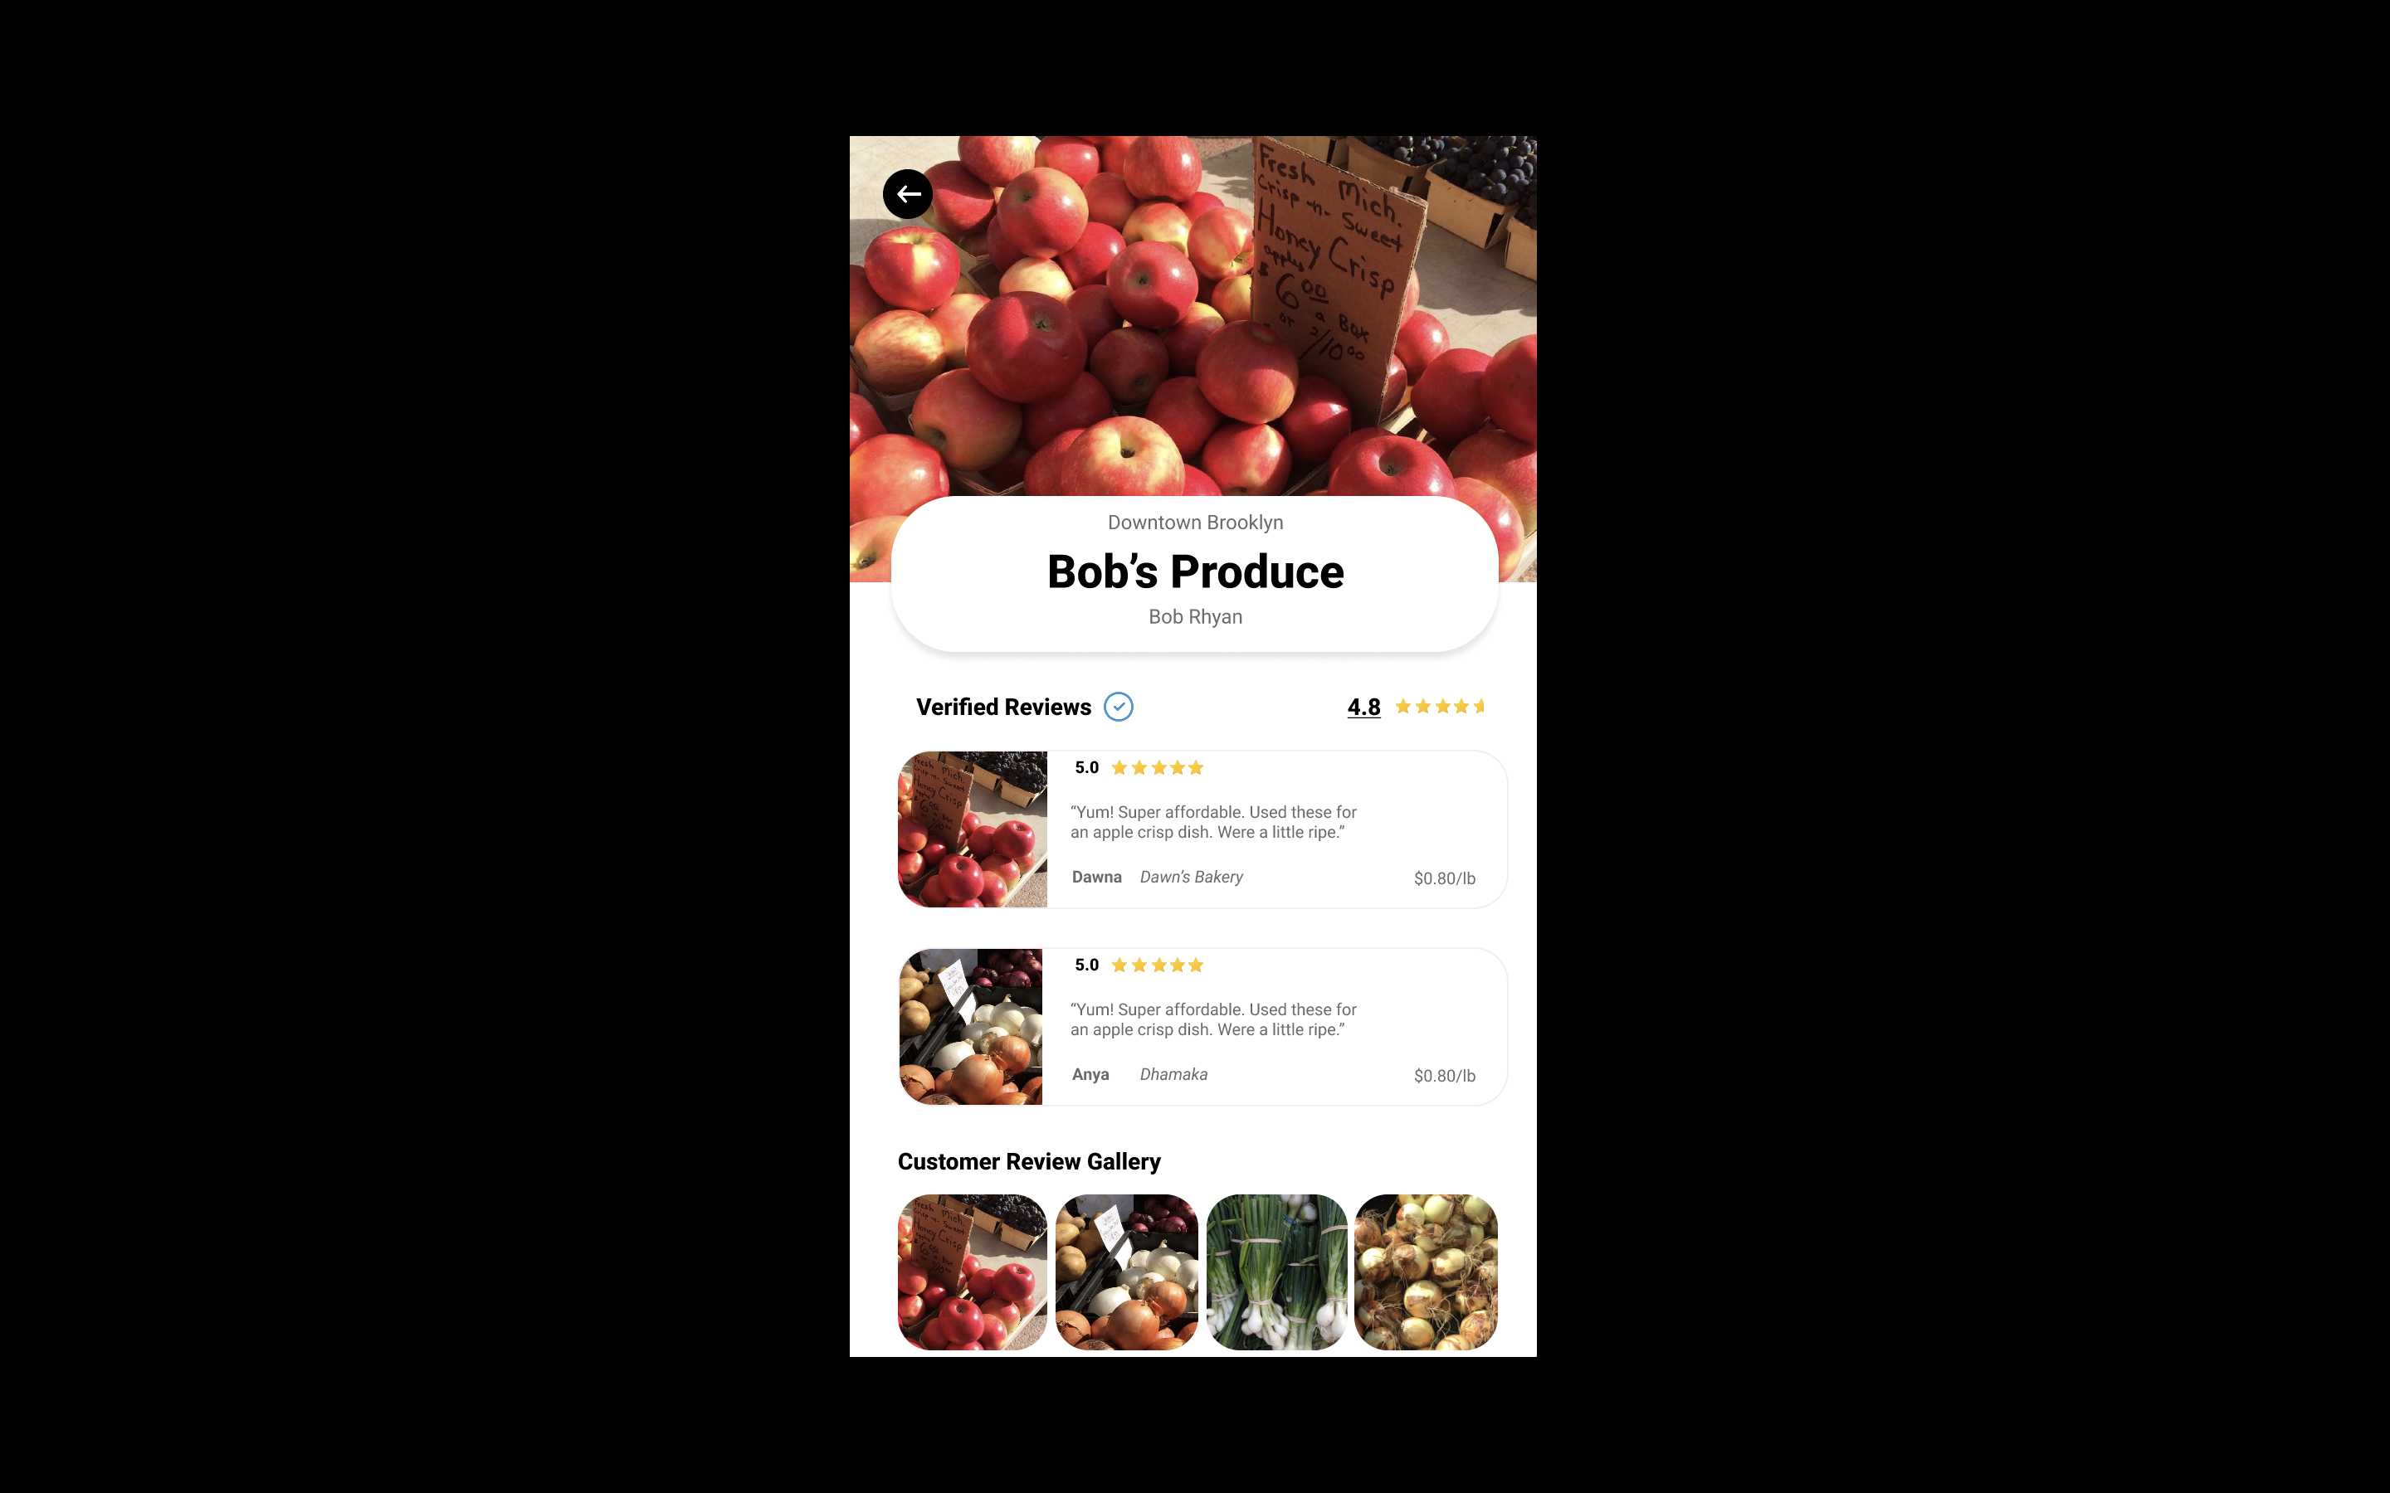
Task: Click the reviewer name Anya
Action: click(x=1090, y=1074)
